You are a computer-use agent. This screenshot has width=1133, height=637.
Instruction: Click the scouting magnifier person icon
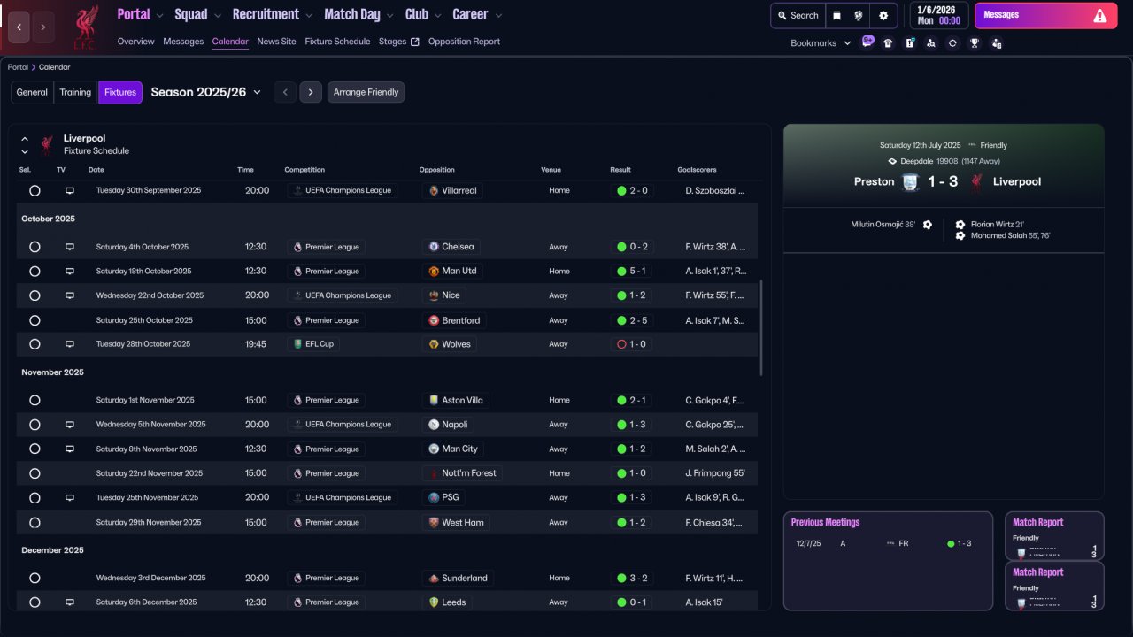click(931, 42)
